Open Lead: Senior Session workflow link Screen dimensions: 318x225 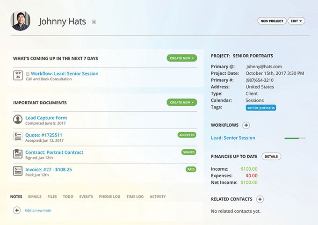233,138
